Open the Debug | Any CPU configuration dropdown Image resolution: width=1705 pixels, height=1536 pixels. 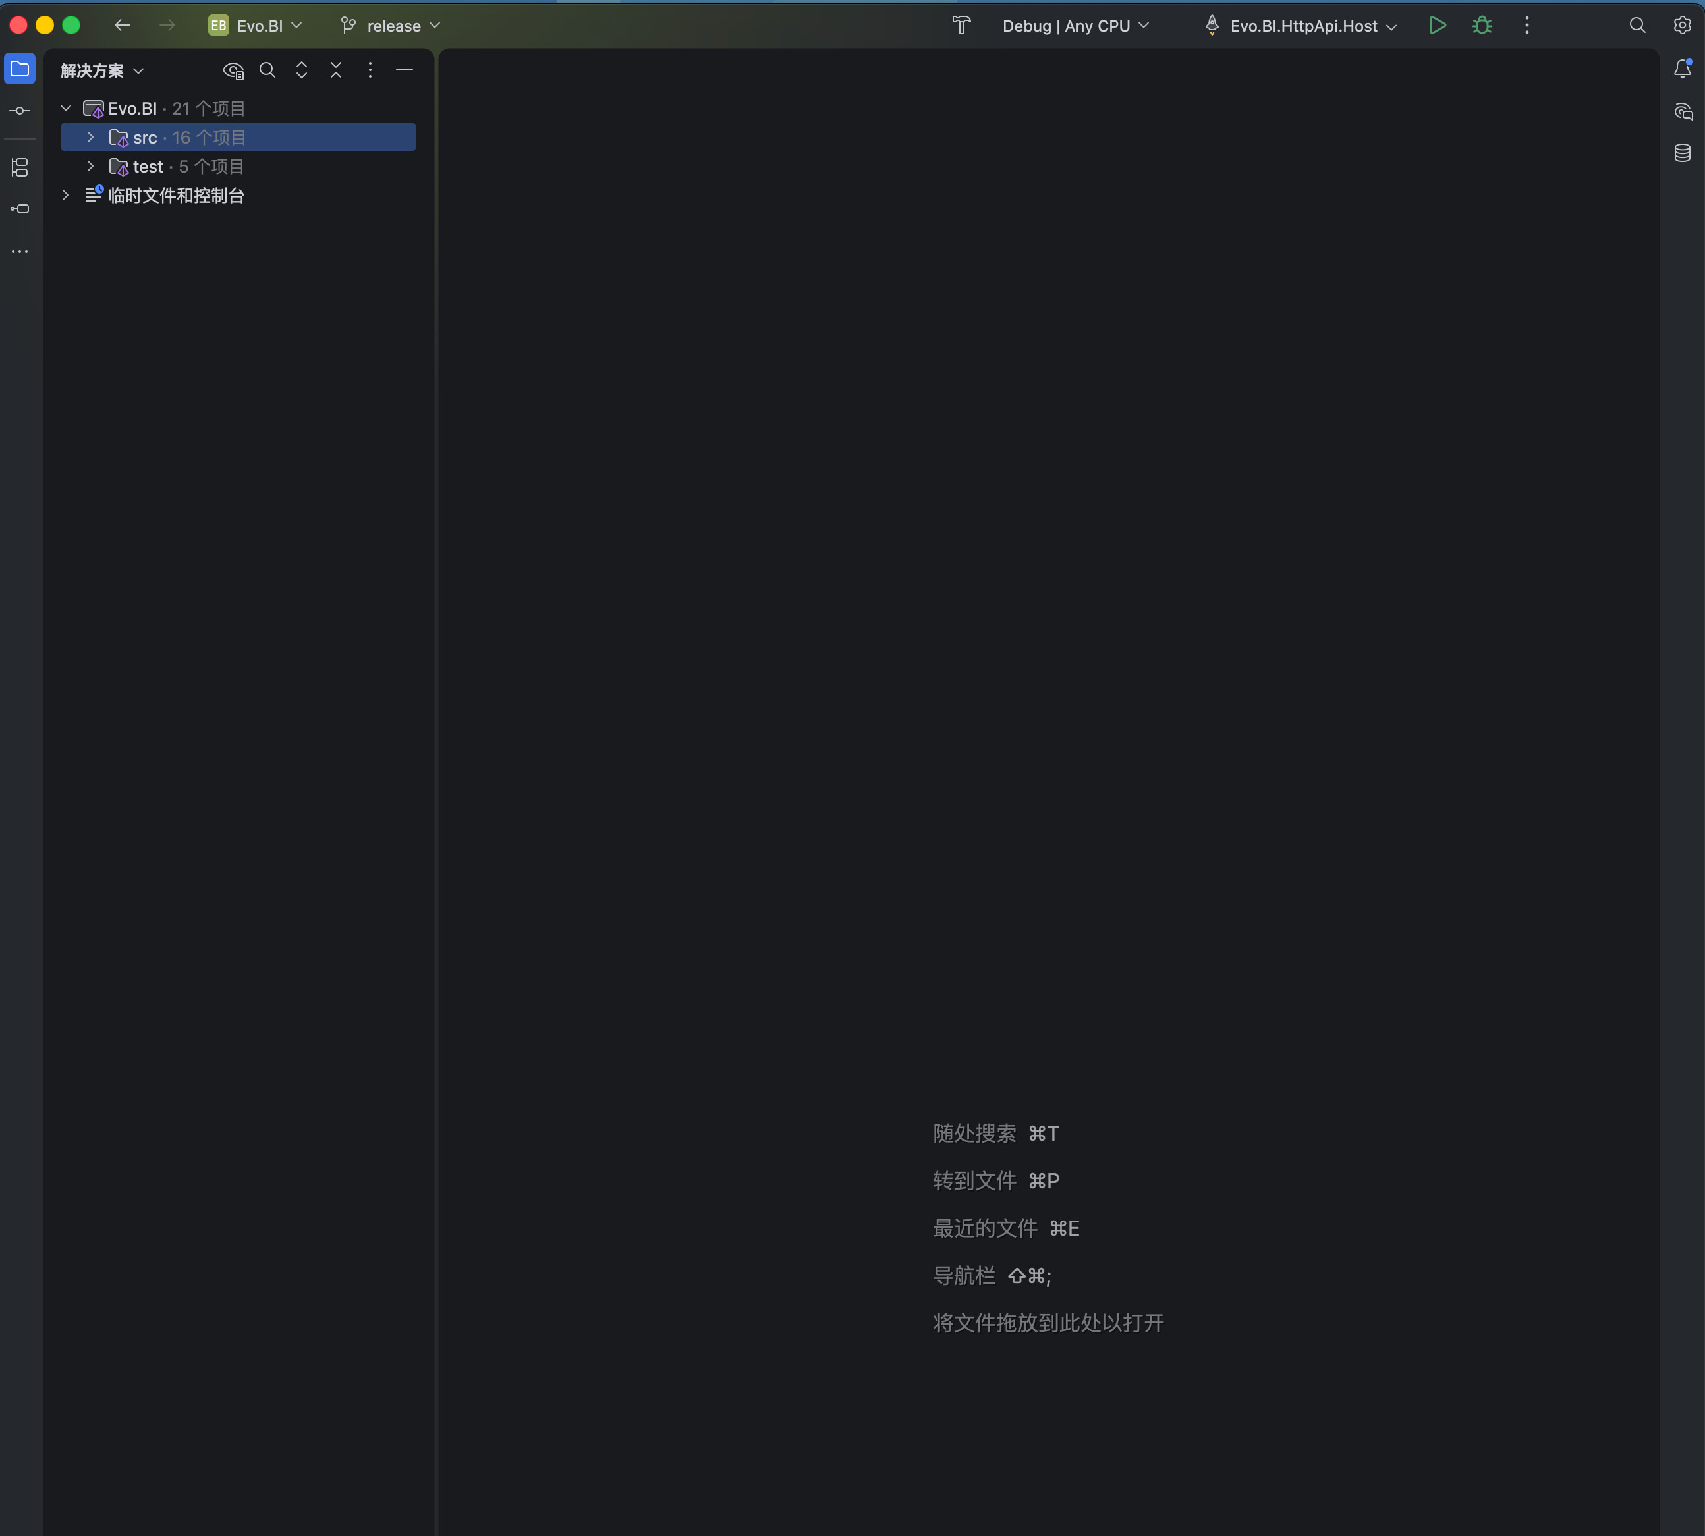click(x=1075, y=25)
